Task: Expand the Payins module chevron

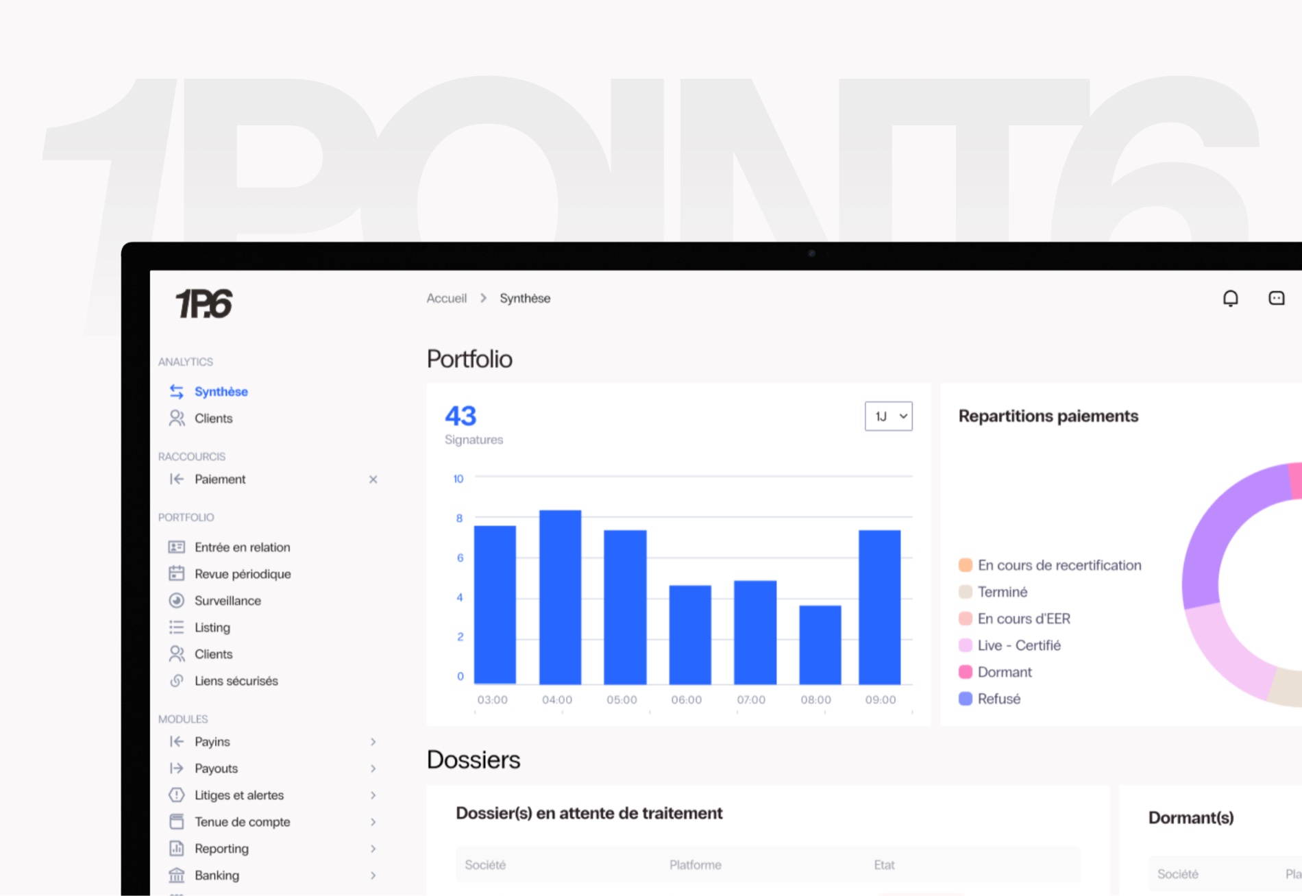Action: [373, 742]
